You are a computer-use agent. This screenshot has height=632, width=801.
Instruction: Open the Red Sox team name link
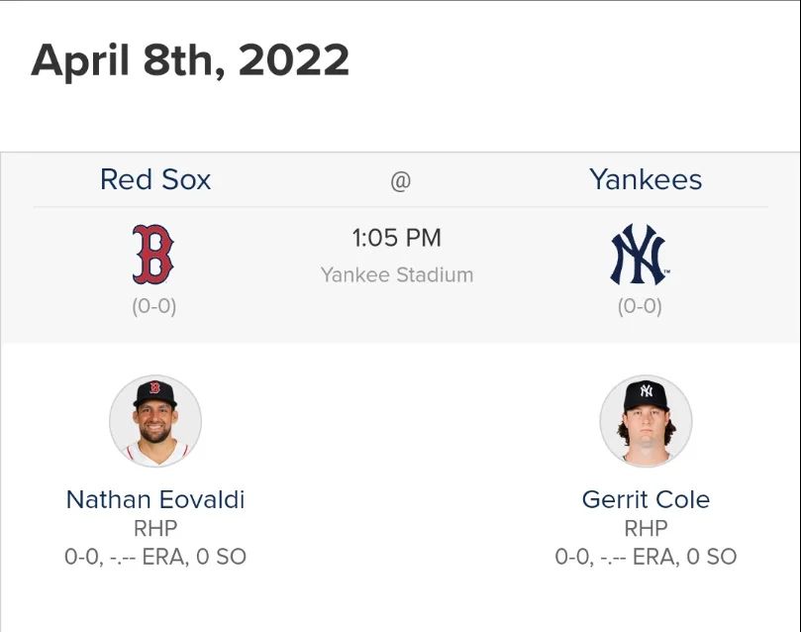(x=155, y=179)
